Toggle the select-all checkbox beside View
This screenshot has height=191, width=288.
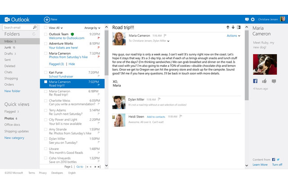[45, 28]
